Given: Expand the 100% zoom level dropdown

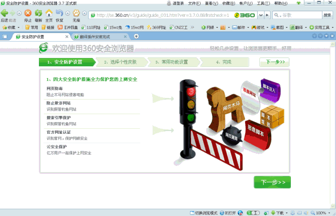Looking at the screenshot, I should tap(329, 213).
